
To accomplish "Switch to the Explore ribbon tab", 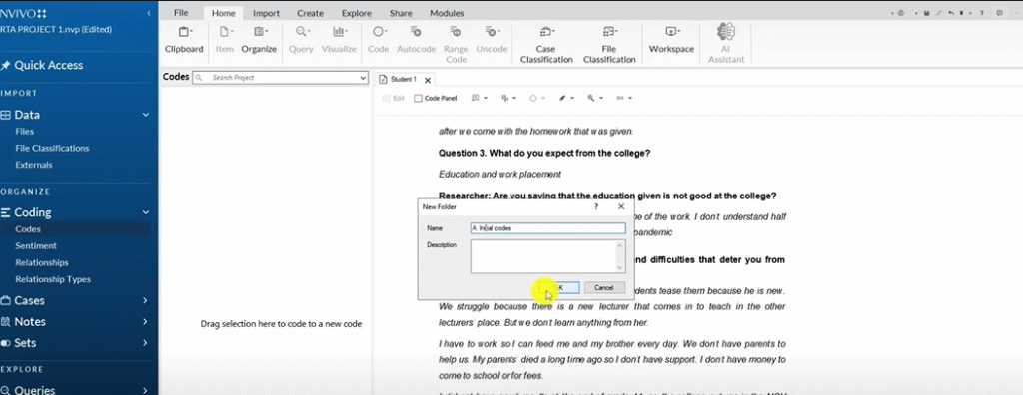I will [x=357, y=13].
